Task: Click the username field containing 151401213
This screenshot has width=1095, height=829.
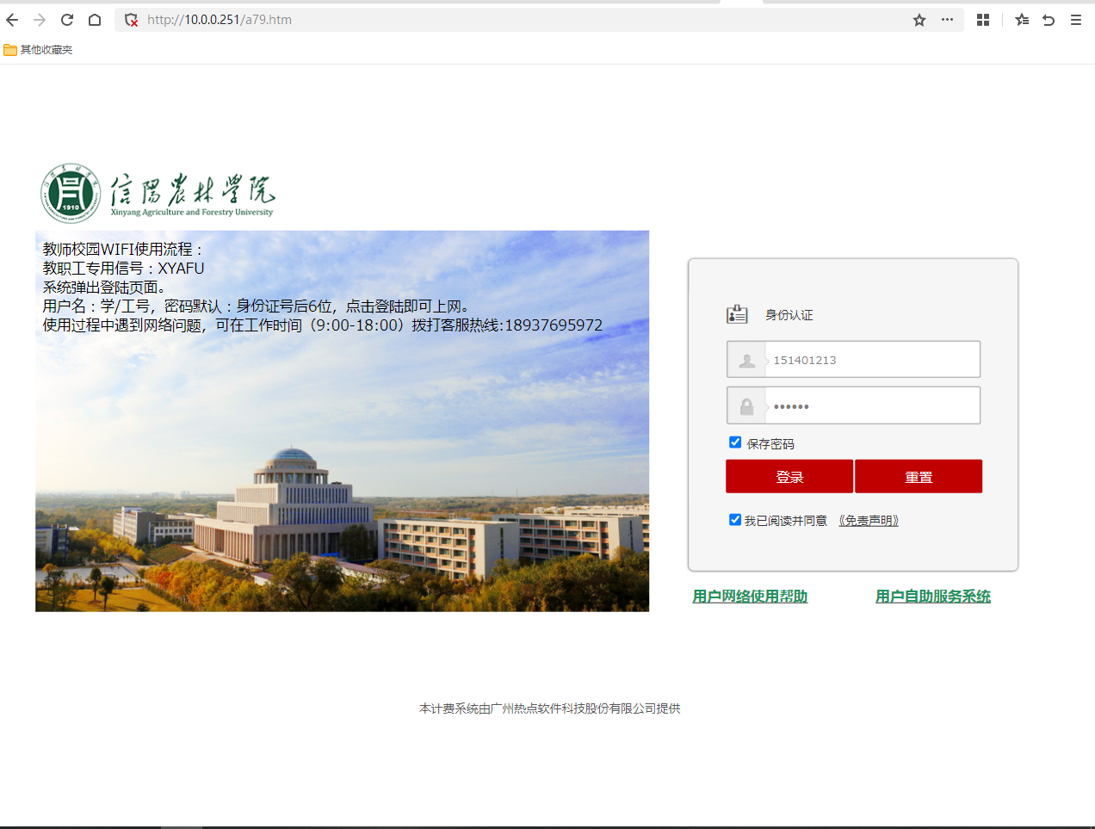Action: pyautogui.click(x=871, y=360)
